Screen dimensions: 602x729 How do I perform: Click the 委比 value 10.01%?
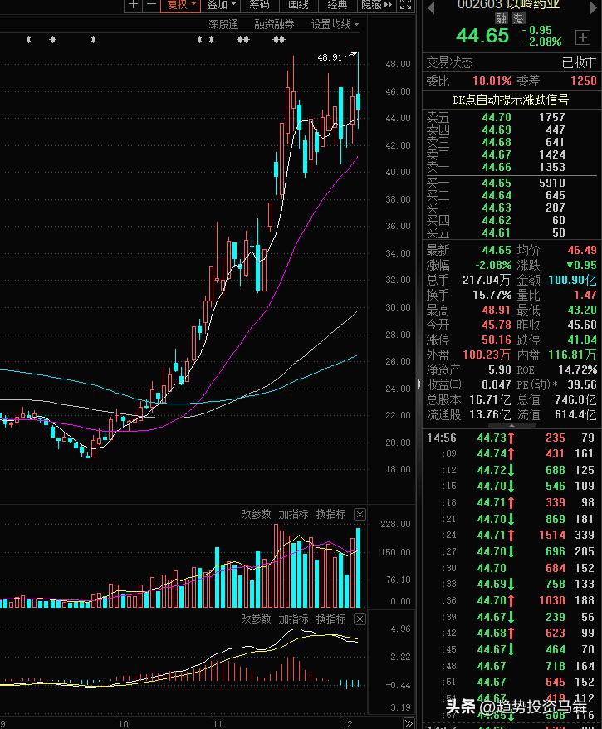[492, 81]
